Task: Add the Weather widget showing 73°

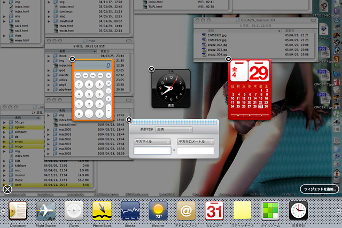Action: [x=158, y=210]
